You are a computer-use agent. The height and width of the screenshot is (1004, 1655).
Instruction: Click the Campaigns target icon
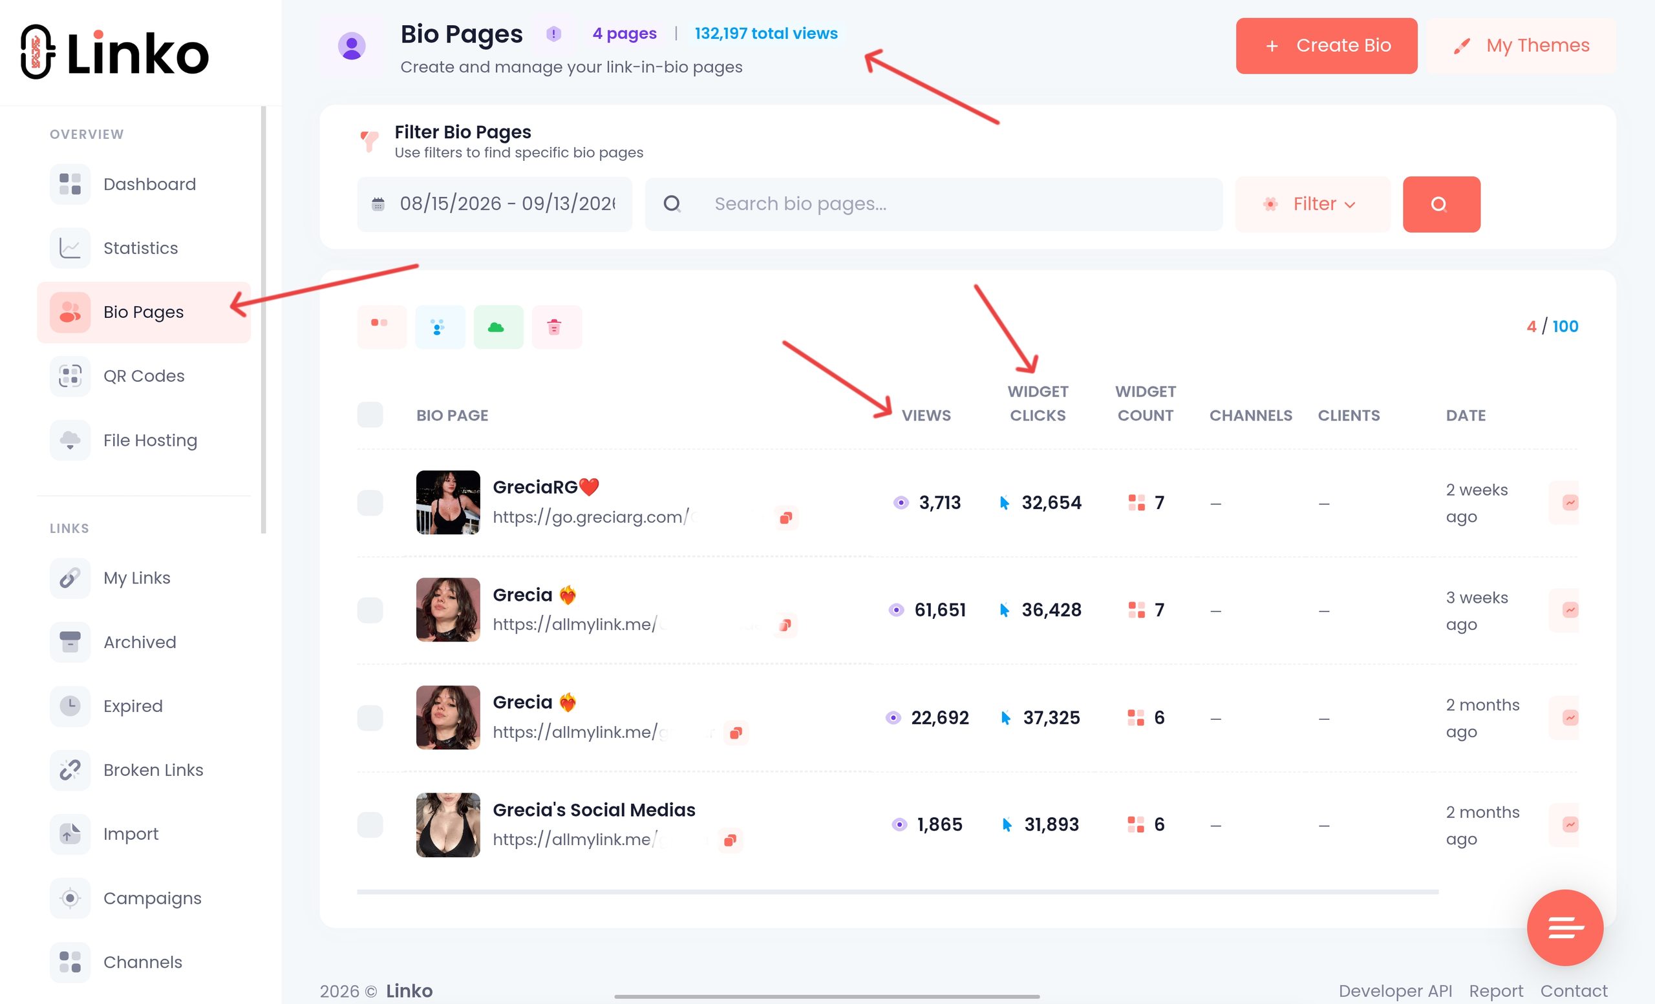tap(70, 898)
